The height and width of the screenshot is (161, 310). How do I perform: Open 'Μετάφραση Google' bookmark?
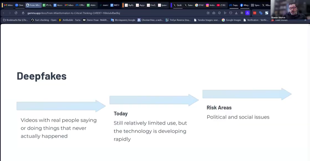pos(123,20)
